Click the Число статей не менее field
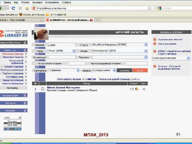 (x=77, y=63)
